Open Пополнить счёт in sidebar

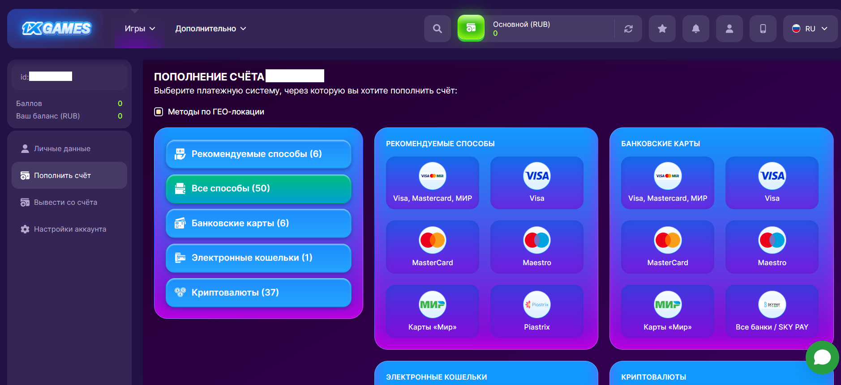69,175
